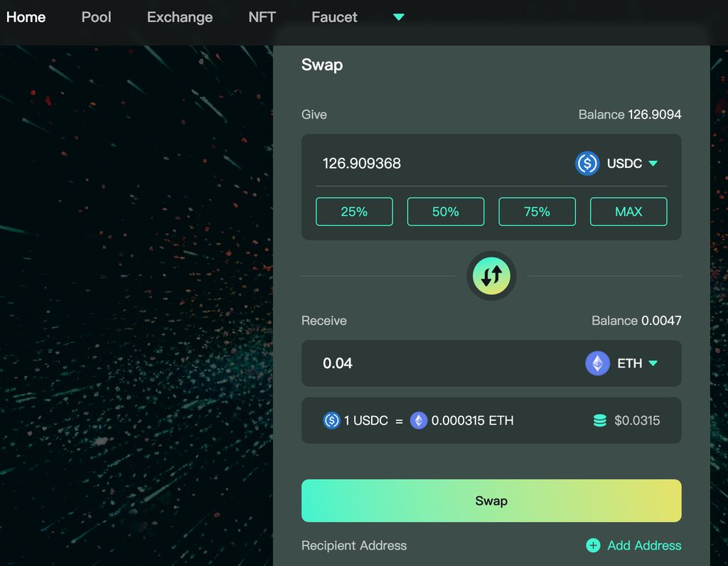Select the 75% amount option
The height and width of the screenshot is (566, 728).
(537, 212)
